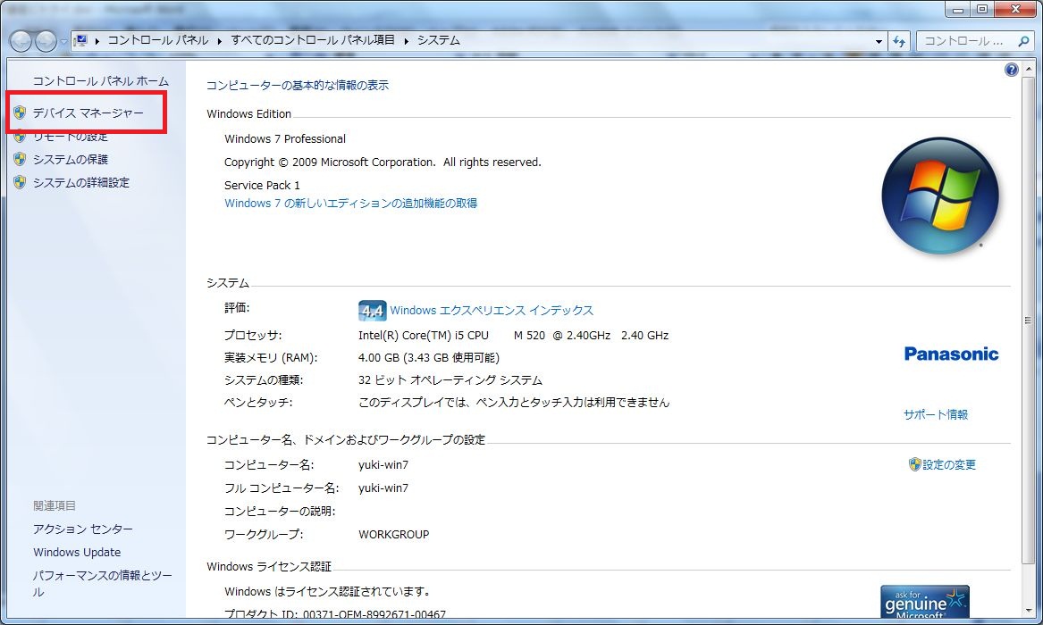Screen dimensions: 1043x625
Task: Select システム in the breadcrumb
Action: pos(438,40)
